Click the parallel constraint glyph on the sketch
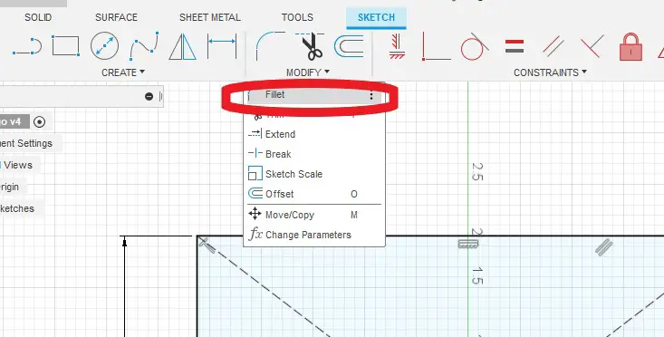The image size is (664, 337). tap(604, 247)
